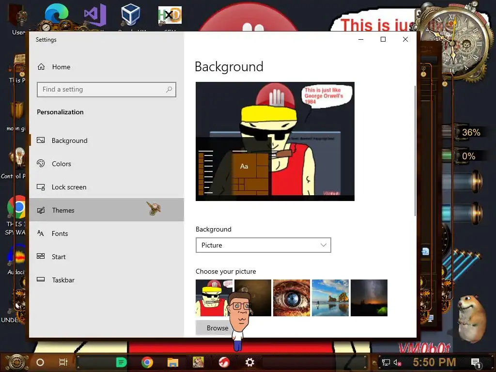Click the Cortana circle on taskbar
This screenshot has height=372, width=496.
coord(40,362)
